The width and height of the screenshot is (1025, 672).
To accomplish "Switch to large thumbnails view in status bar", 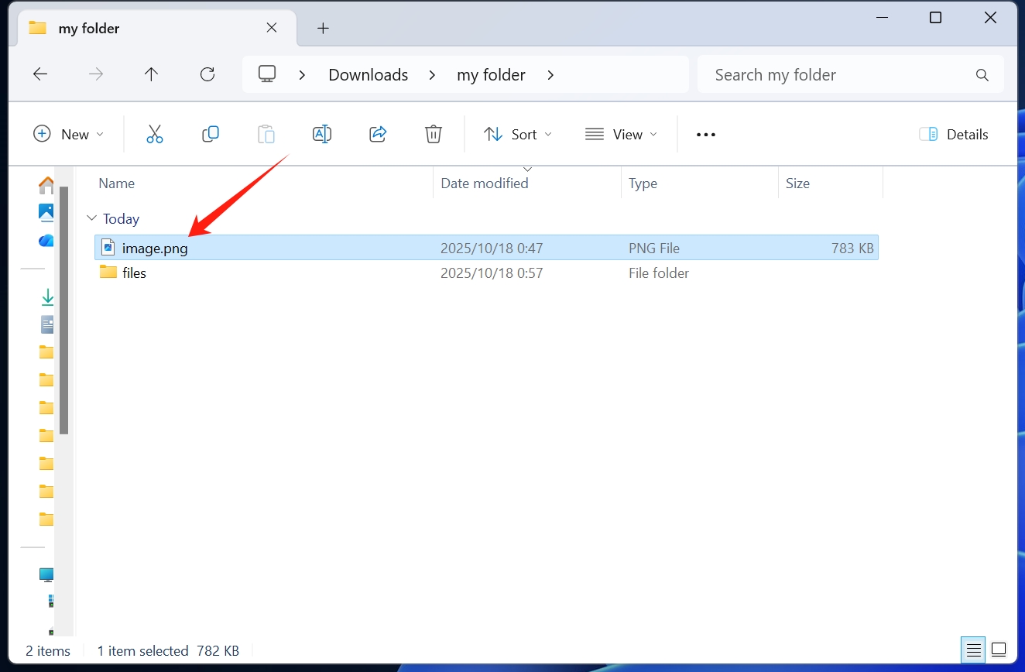I will pyautogui.click(x=999, y=649).
